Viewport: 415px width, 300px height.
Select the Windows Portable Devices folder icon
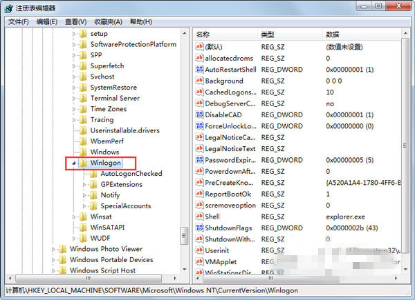pyautogui.click(x=62, y=259)
